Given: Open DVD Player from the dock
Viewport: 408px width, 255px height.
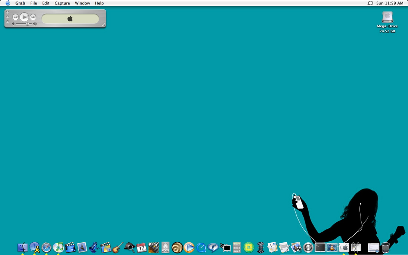Looking at the screenshot, I should point(165,247).
